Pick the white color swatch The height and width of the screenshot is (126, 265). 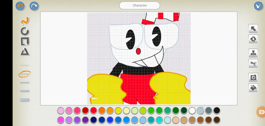coord(192,111)
